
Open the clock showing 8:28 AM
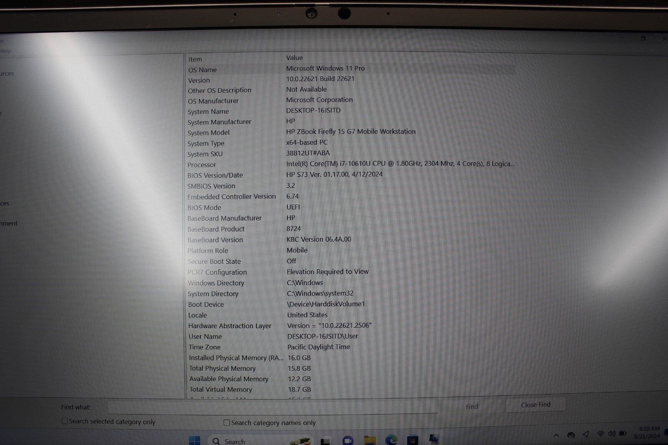click(648, 432)
